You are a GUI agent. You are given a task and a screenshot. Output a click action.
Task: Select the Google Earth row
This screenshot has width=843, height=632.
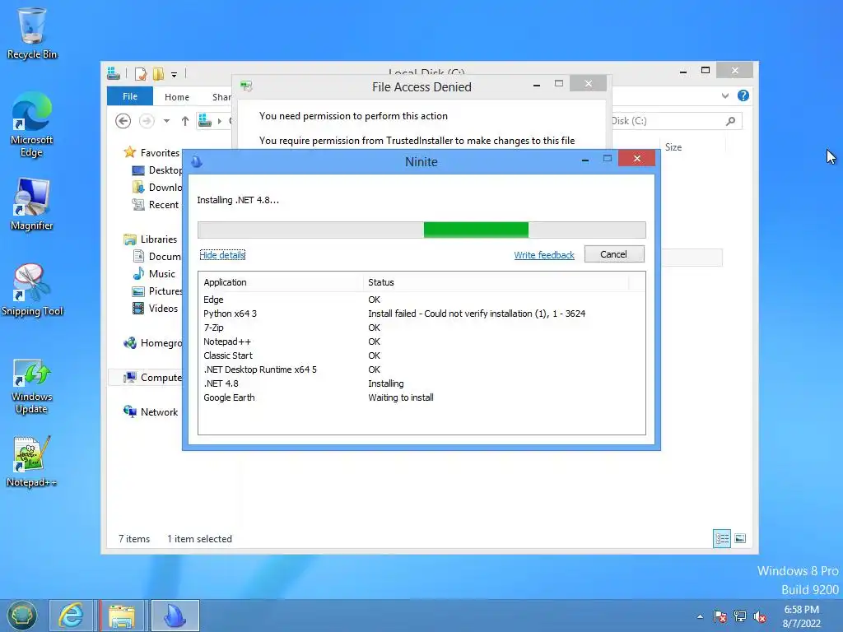tap(421, 397)
